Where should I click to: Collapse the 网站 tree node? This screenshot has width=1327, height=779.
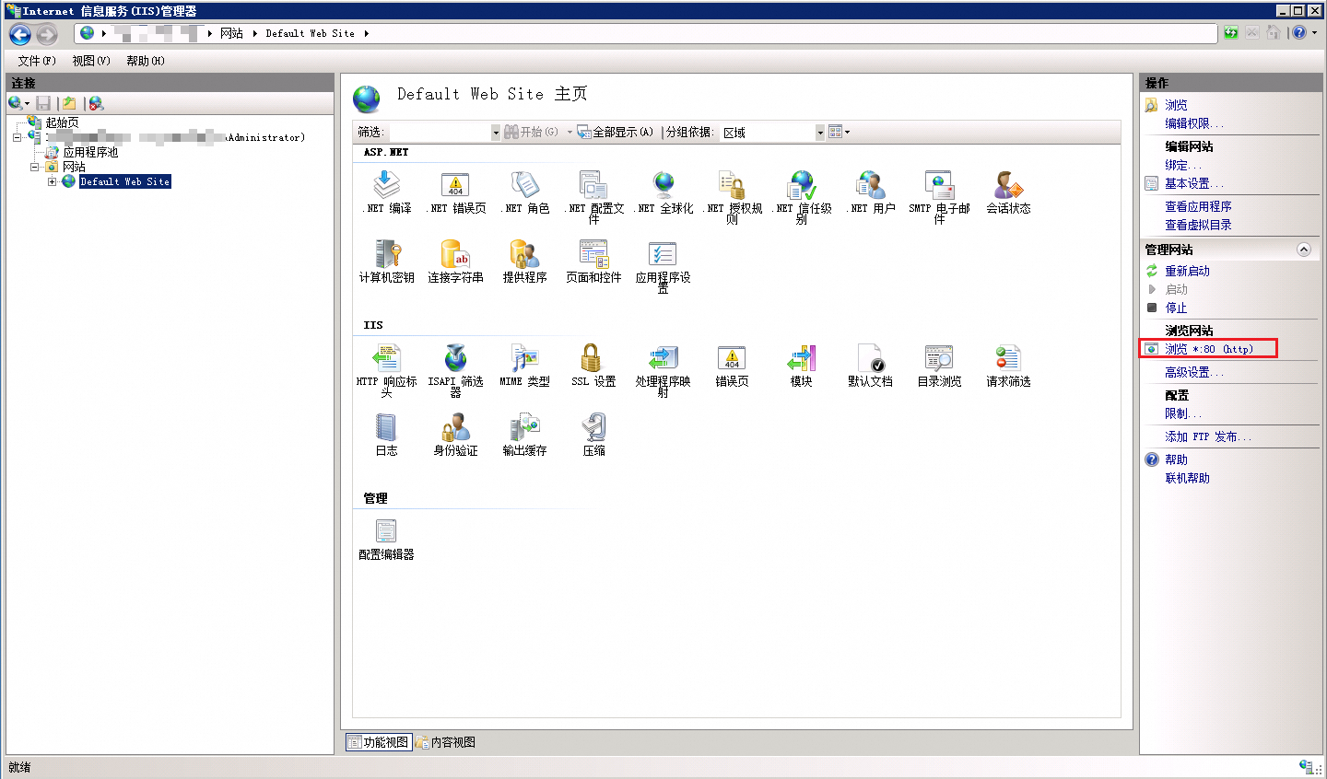[x=35, y=167]
